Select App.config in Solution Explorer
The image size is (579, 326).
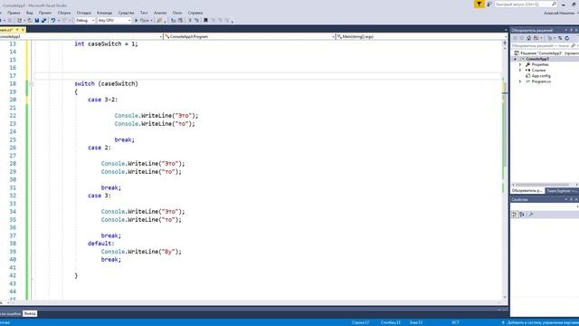tap(541, 76)
